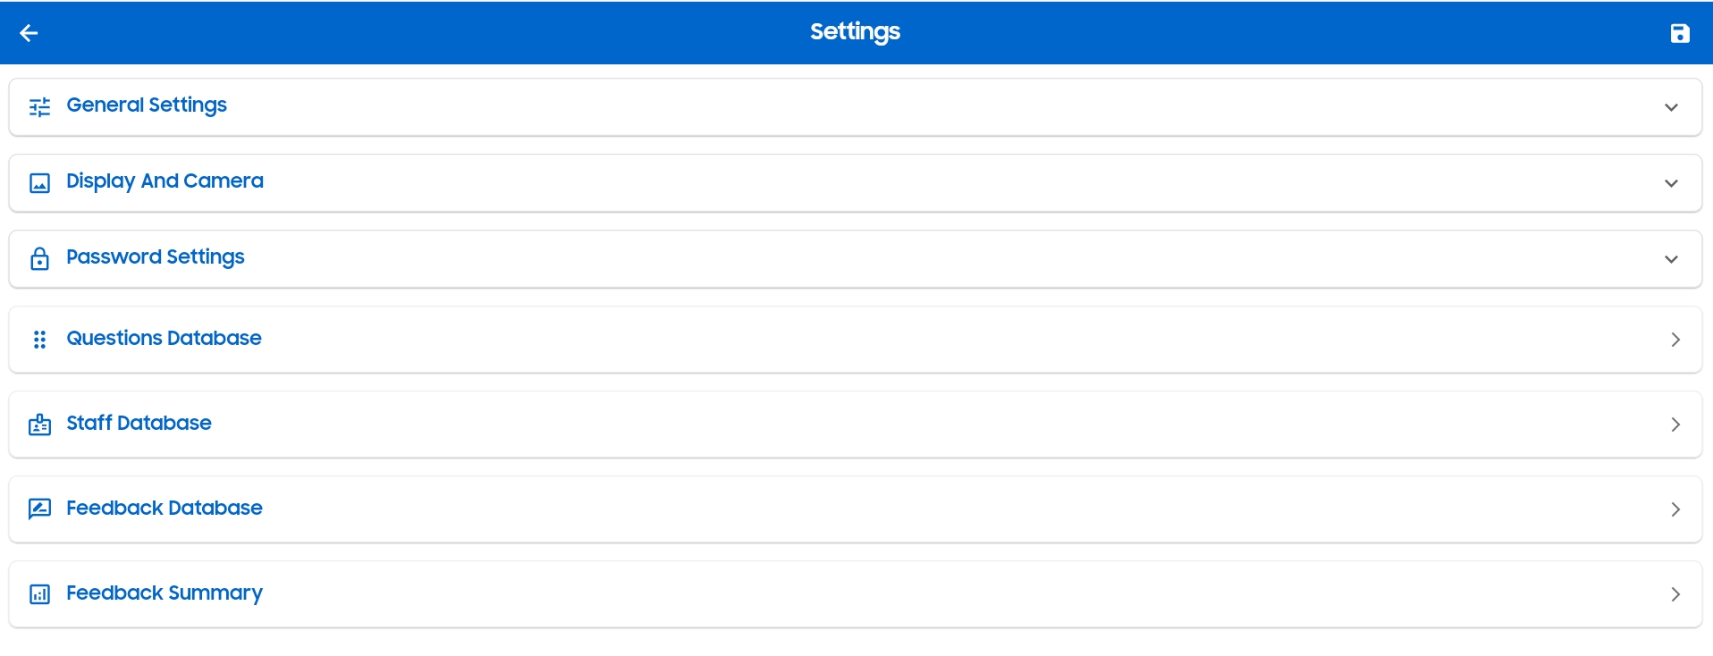Image resolution: width=1713 pixels, height=656 pixels.
Task: Click the Display And Camera image icon
Action: pyautogui.click(x=39, y=183)
